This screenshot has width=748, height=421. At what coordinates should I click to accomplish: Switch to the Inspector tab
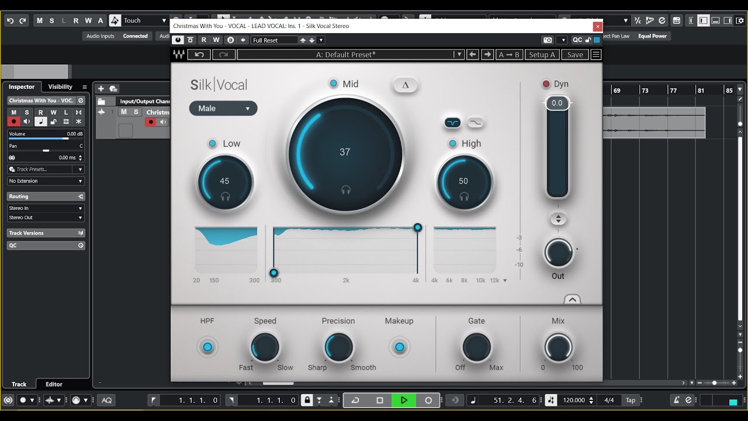(22, 87)
